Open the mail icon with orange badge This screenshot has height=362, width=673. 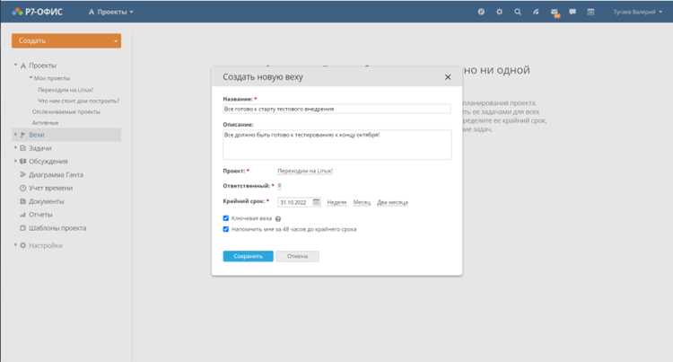tap(555, 13)
